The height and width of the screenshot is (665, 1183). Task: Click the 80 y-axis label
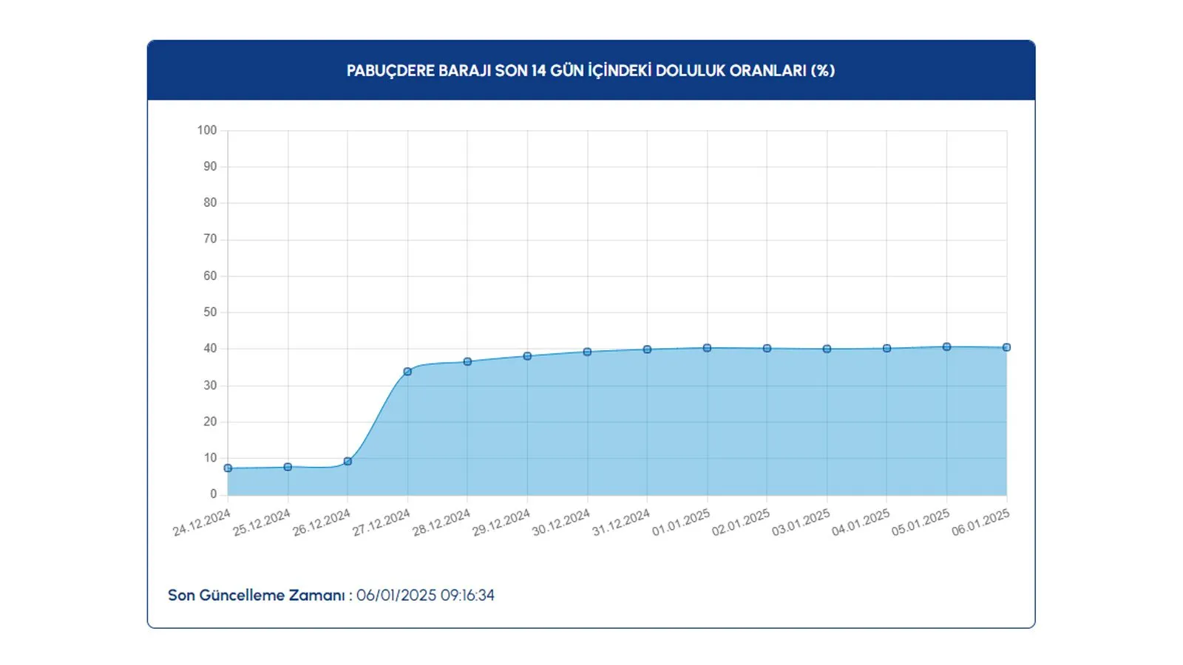tap(210, 203)
